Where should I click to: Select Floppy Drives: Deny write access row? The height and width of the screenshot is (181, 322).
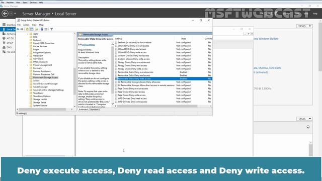(x=164, y=69)
